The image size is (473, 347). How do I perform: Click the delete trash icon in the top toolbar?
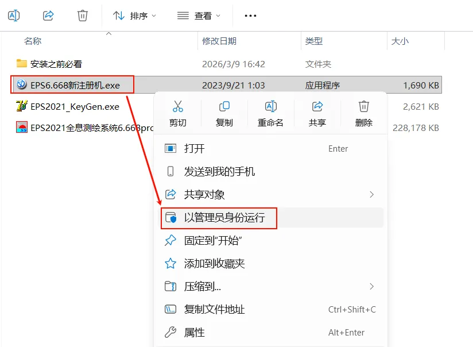82,16
